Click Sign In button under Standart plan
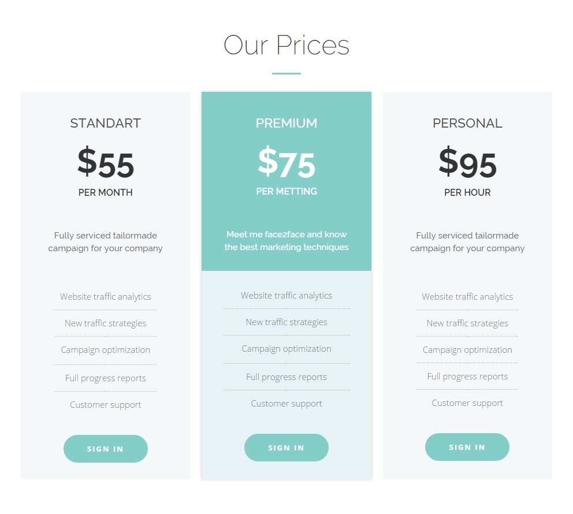Viewport: 573px width, 514px height. [x=106, y=449]
